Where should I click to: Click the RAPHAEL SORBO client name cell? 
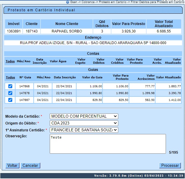pyautogui.click(x=67, y=31)
